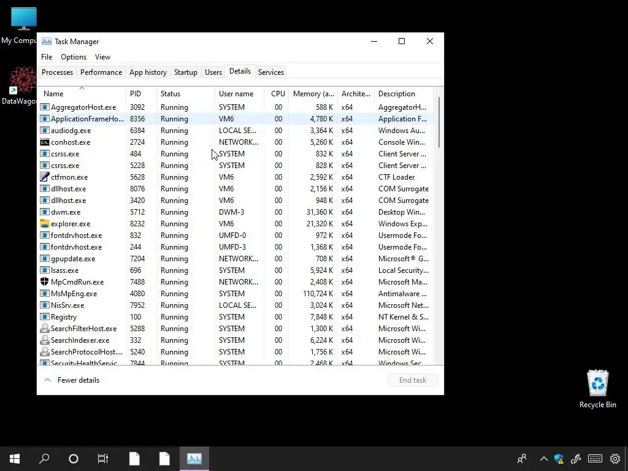The height and width of the screenshot is (471, 628).
Task: Open the settings gear in tray
Action: [x=615, y=459]
